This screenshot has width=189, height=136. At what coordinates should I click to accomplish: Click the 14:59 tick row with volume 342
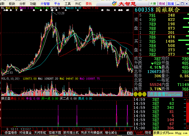(x=160, y=108)
